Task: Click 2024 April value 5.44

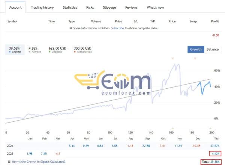Action: click(72, 146)
